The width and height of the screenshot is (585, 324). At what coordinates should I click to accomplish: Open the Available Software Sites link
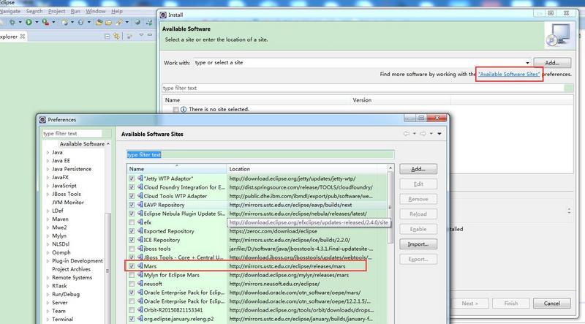pos(509,74)
